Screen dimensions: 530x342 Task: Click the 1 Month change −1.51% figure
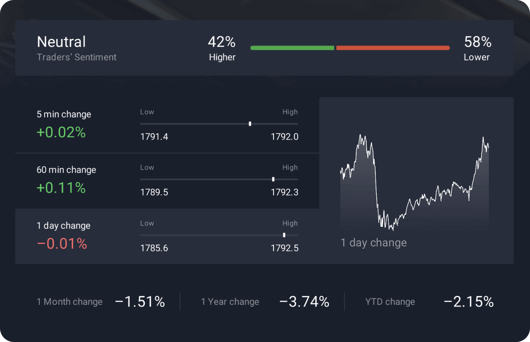(x=140, y=302)
